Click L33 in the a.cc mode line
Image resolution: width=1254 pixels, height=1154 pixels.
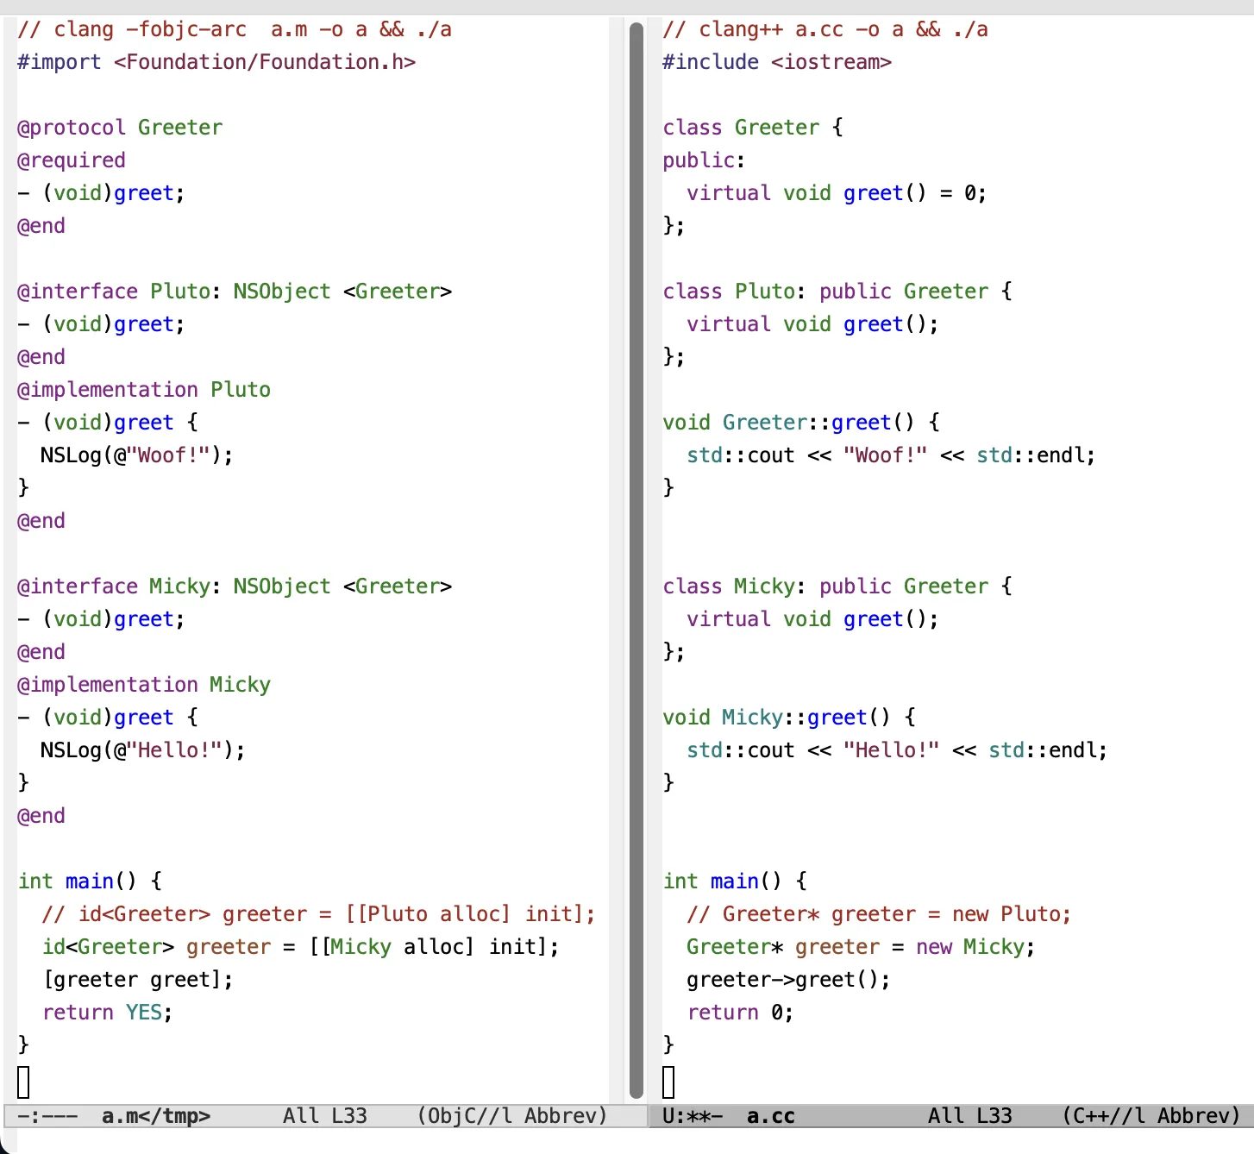994,1116
